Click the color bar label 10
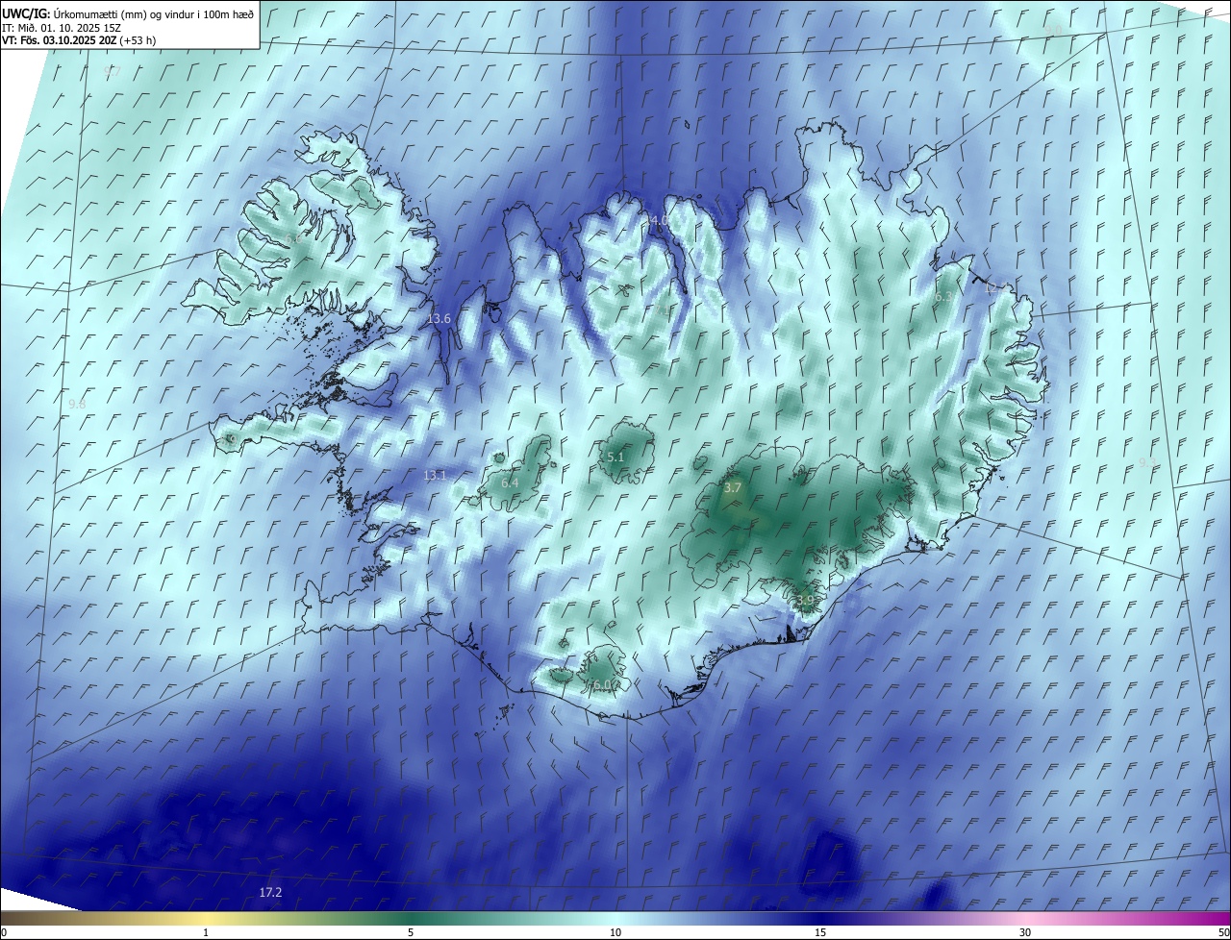The image size is (1231, 940). click(615, 932)
